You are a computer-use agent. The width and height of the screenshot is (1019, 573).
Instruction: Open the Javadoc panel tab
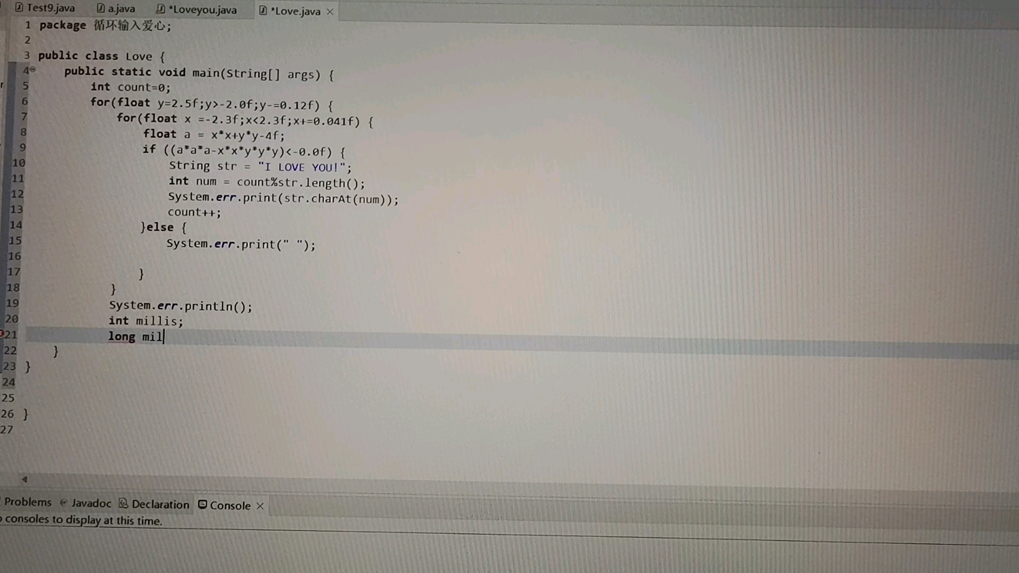coord(90,505)
